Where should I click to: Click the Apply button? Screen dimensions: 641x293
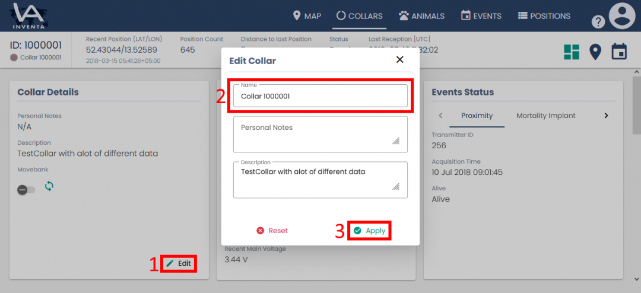pyautogui.click(x=369, y=231)
